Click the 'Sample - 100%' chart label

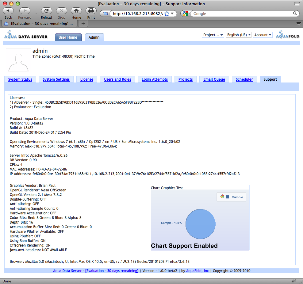pos(171,223)
